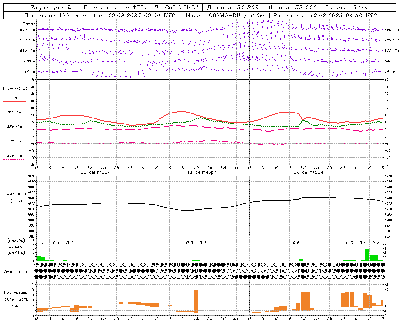The height and width of the screenshot is (321, 401).
Task: Click the 'Осадки' precipitation label
Action: coord(16,246)
